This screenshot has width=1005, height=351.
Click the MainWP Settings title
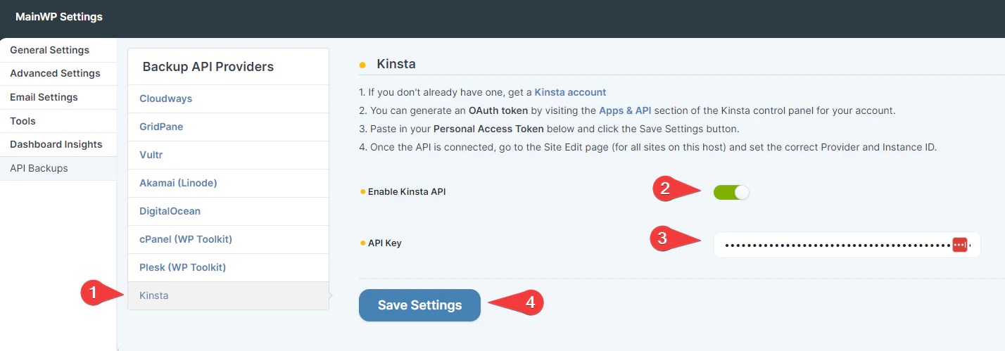tap(59, 17)
